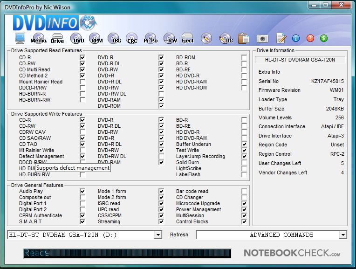Run the CRC check tool
356x269 pixels.
pos(132,38)
